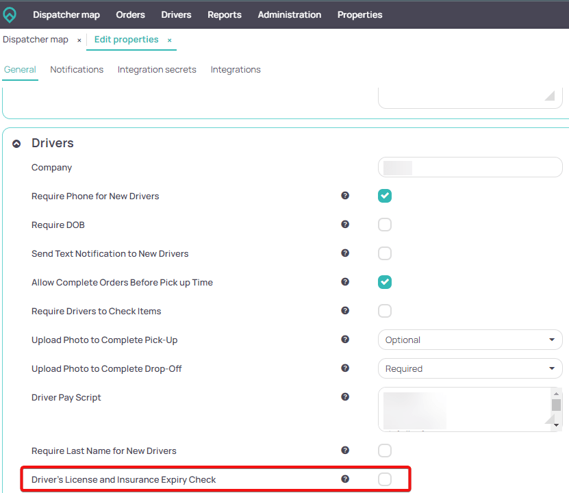The width and height of the screenshot is (569, 493).
Task: Click scroll down arrow in Driver Pay Script
Action: tap(556, 425)
